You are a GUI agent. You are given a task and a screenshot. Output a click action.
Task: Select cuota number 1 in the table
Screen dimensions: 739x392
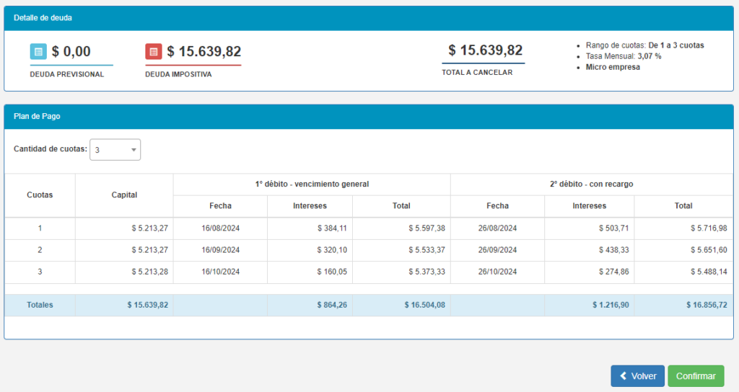click(40, 228)
